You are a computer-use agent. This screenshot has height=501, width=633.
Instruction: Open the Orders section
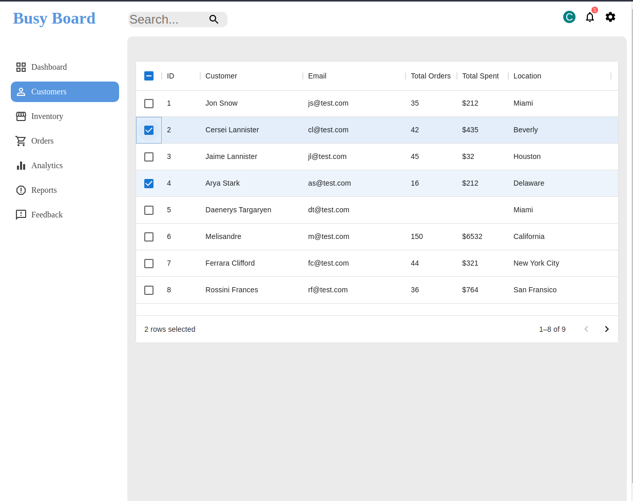point(42,141)
